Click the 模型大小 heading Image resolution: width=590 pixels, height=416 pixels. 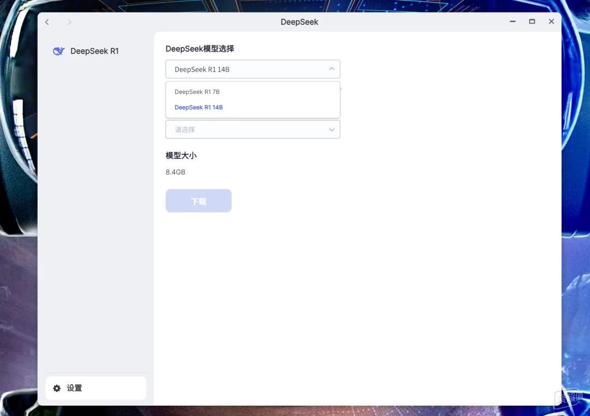click(181, 155)
